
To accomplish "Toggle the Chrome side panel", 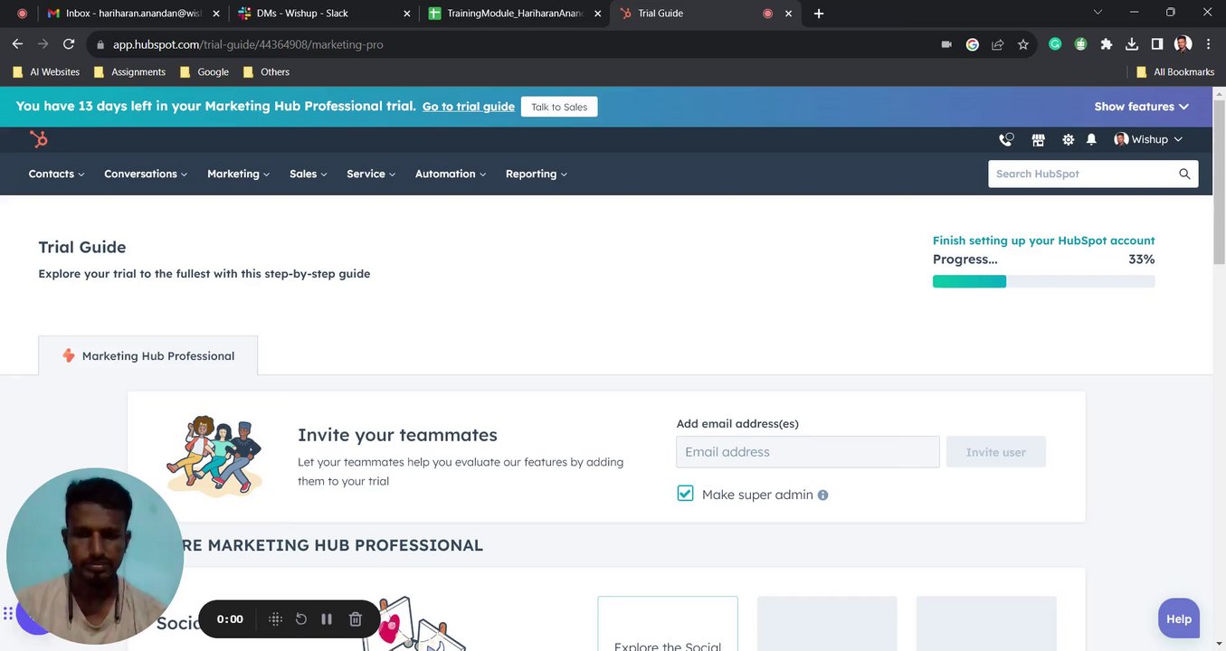I will pyautogui.click(x=1156, y=43).
